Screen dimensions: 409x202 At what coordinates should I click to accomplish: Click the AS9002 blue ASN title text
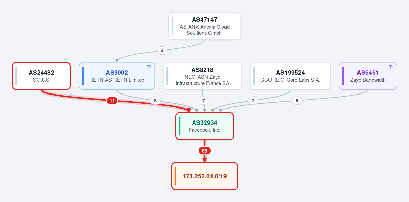[x=117, y=73]
